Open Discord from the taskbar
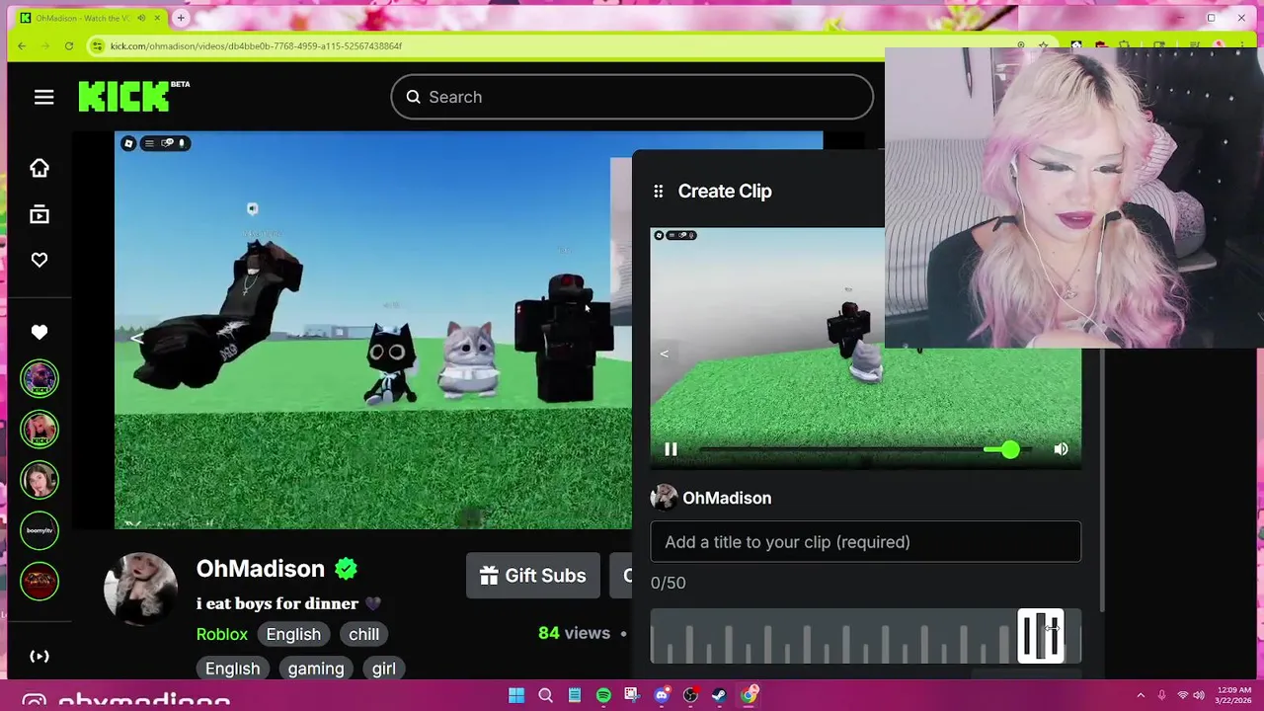 [x=662, y=695]
